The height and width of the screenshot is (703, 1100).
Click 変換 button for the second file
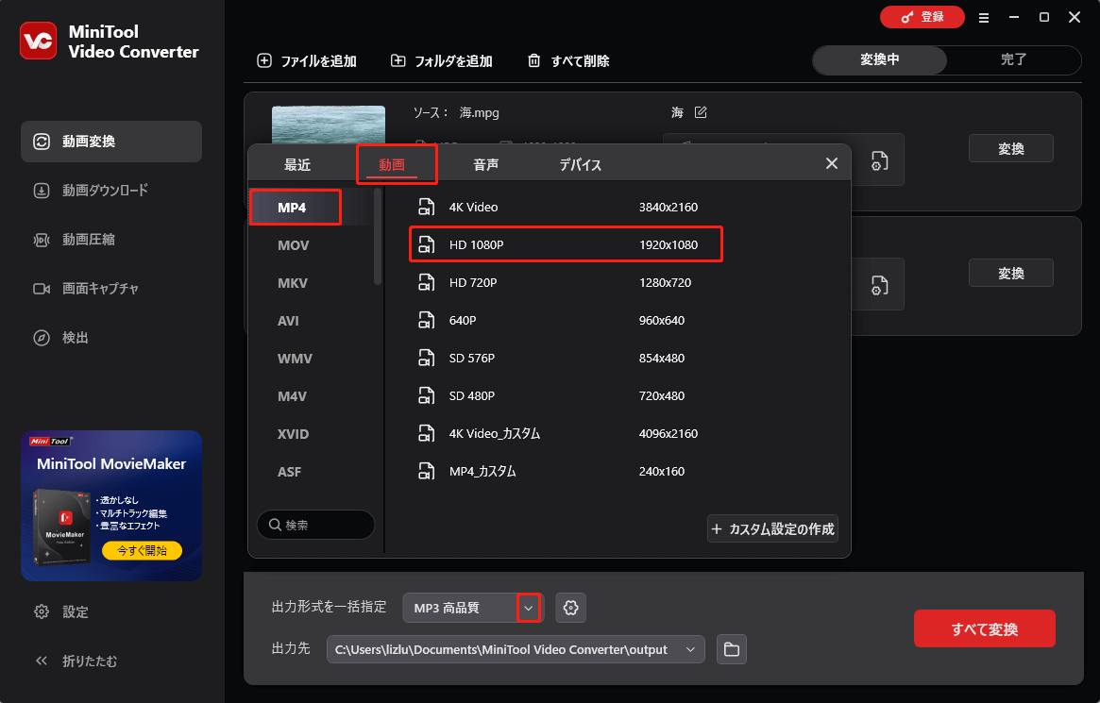(1011, 274)
